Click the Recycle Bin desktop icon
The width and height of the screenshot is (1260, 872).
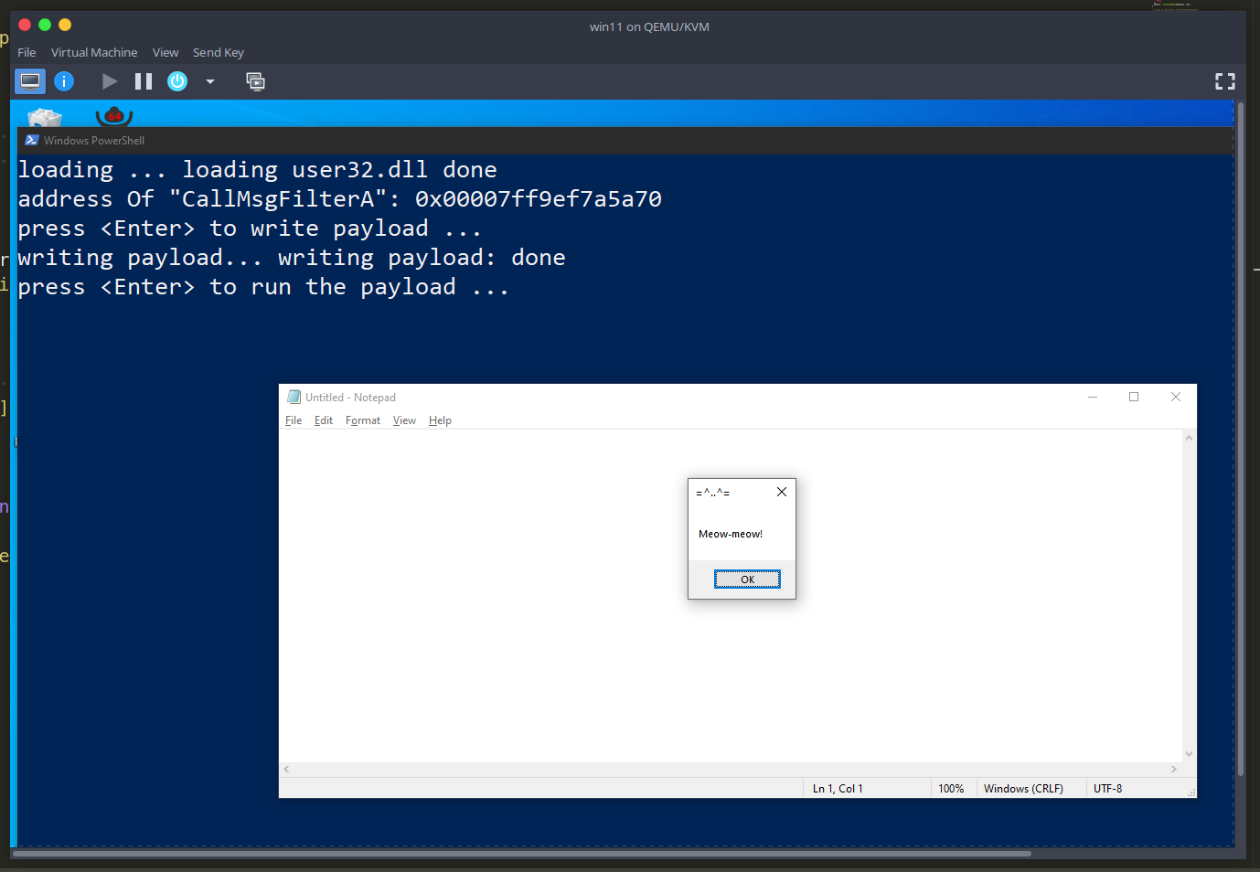point(45,117)
